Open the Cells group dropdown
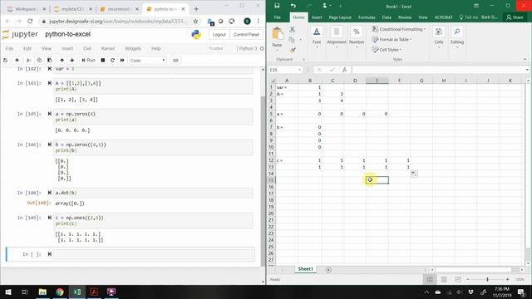 (439, 38)
